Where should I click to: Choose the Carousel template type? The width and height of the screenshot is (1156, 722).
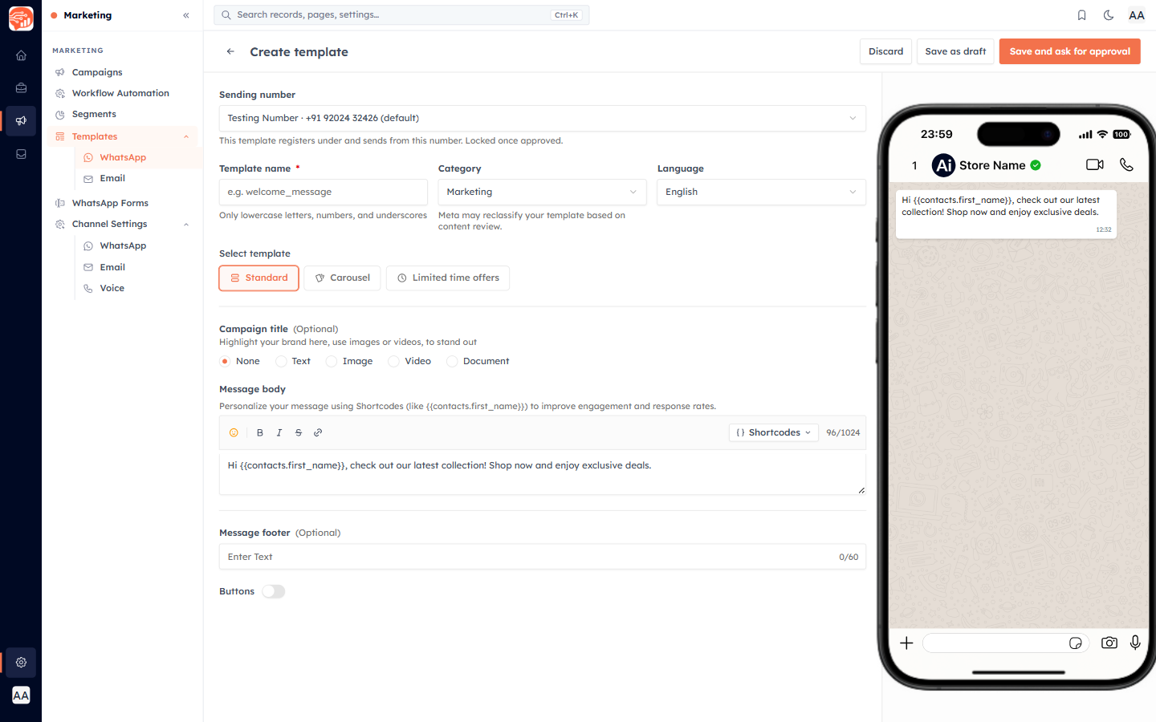342,278
